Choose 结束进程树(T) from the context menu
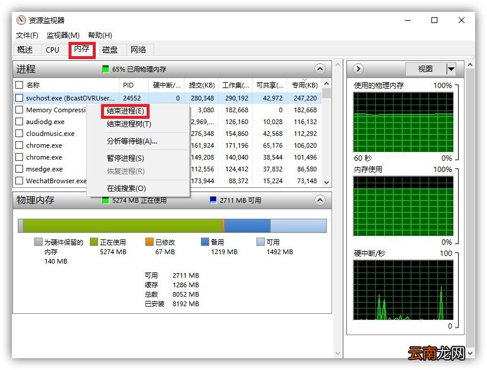487x370 pixels. (x=129, y=124)
